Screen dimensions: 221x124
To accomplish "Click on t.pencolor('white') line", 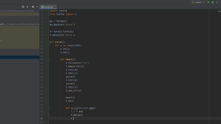I will [x=62, y=35].
